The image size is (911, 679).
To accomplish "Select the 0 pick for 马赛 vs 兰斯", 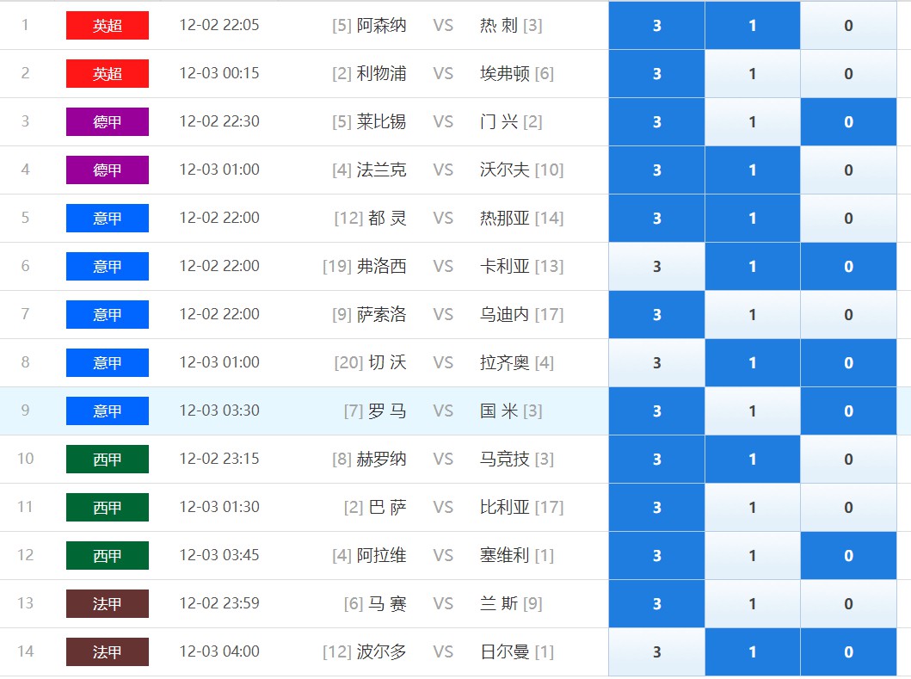I will pos(848,604).
